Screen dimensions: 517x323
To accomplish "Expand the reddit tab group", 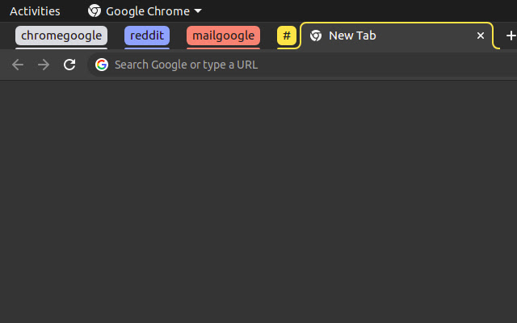I will point(147,36).
